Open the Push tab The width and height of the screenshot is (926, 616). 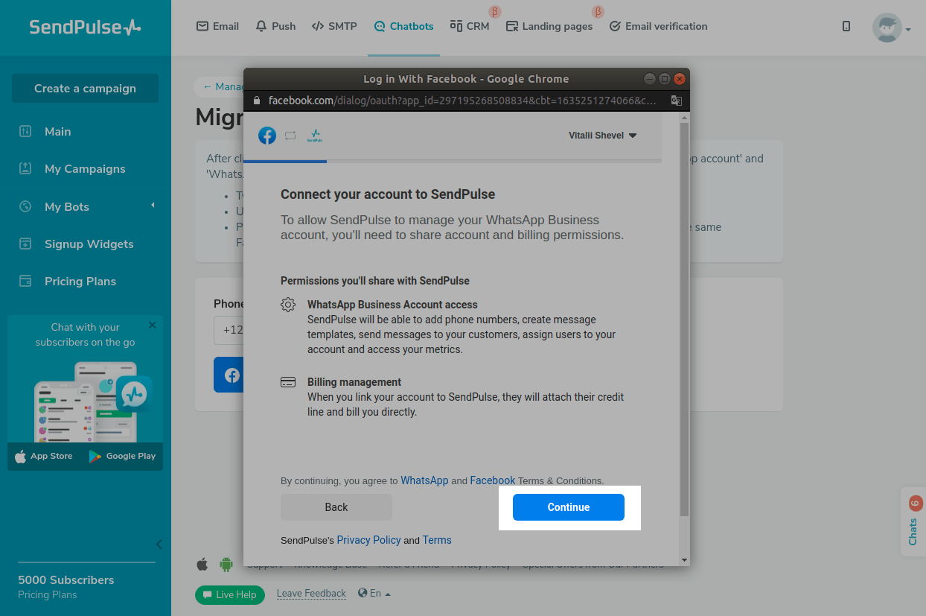pyautogui.click(x=275, y=26)
